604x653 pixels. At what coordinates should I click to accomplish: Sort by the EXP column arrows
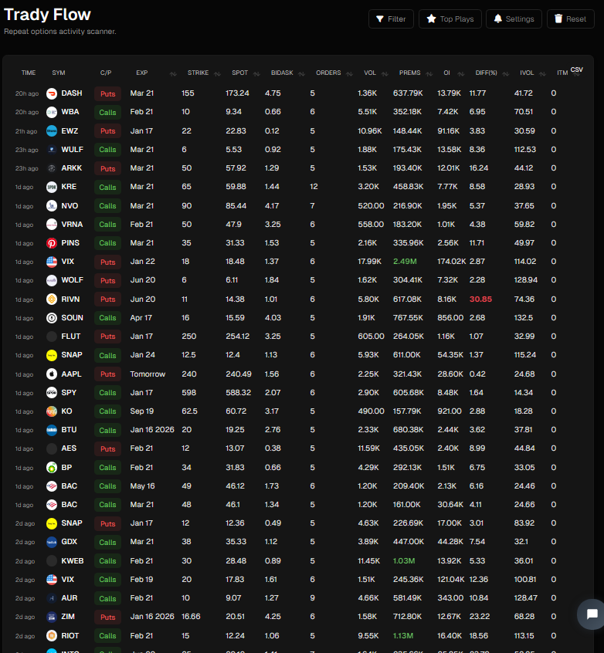pos(173,73)
